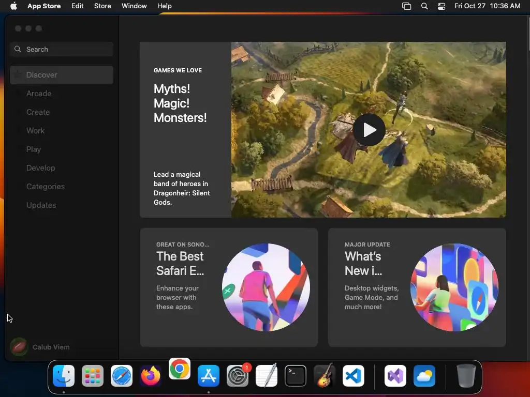The height and width of the screenshot is (397, 530).
Task: Open the cloud Weather app in dock
Action: 424,375
